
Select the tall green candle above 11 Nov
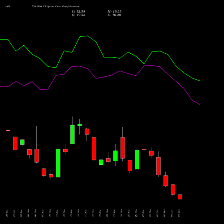coord(58,163)
